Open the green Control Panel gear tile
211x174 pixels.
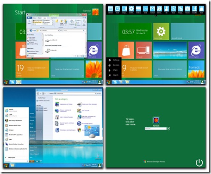pos(161,31)
